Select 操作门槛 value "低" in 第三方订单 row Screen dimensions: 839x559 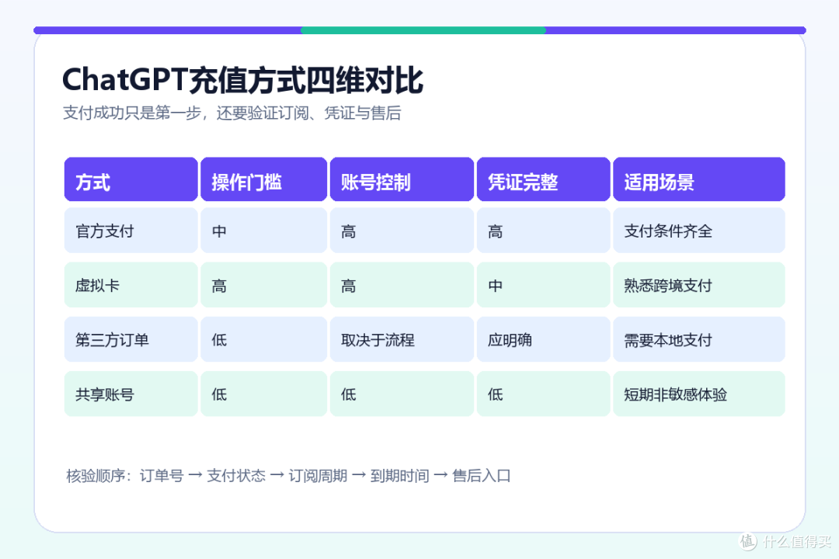pos(264,340)
